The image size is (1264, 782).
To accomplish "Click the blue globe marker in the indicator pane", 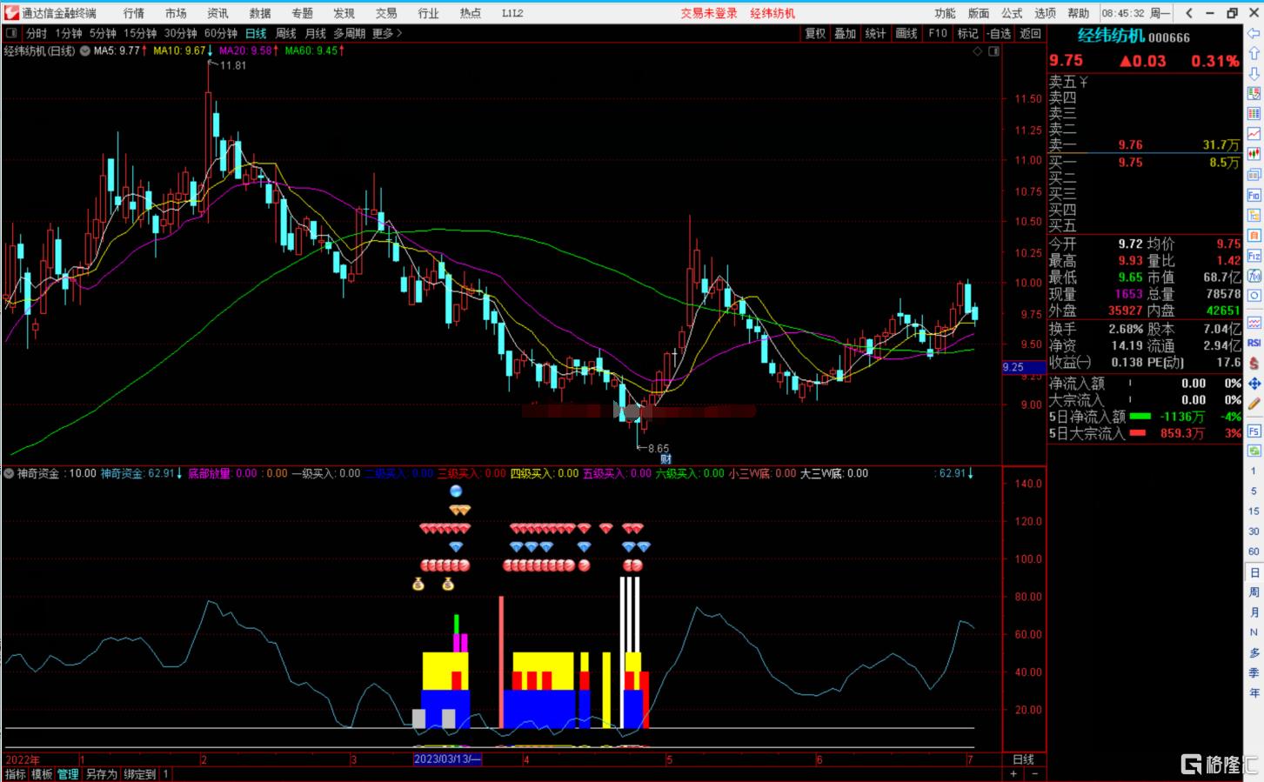I will (456, 491).
